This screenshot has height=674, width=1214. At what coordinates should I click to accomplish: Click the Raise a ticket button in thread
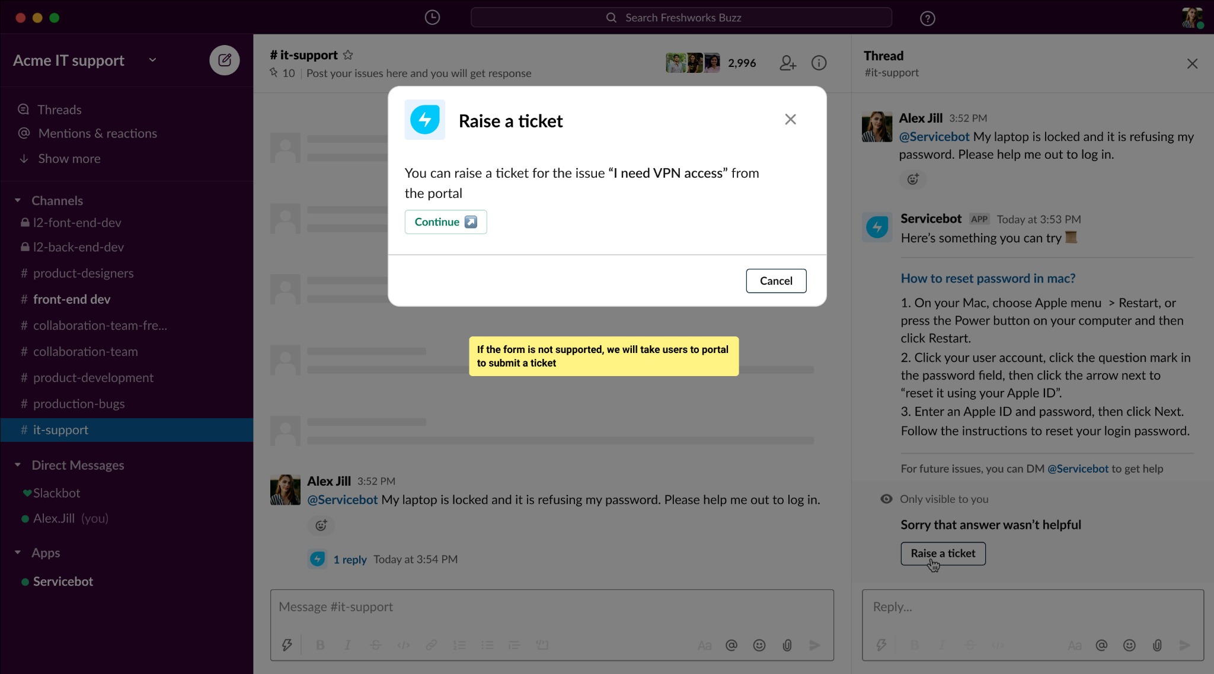pos(943,553)
